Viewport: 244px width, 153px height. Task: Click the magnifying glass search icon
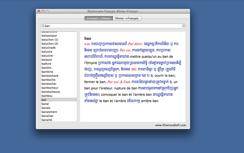(x=43, y=26)
